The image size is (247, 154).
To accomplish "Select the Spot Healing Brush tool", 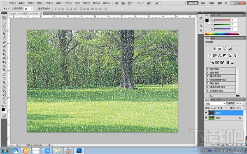I will click(x=4, y=42).
